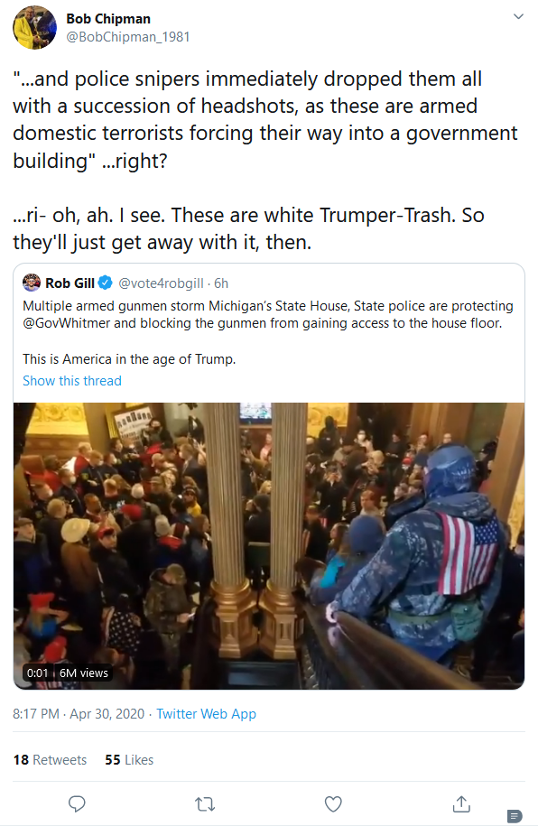
Task: Click the retweet arrows icon
Action: (x=204, y=804)
